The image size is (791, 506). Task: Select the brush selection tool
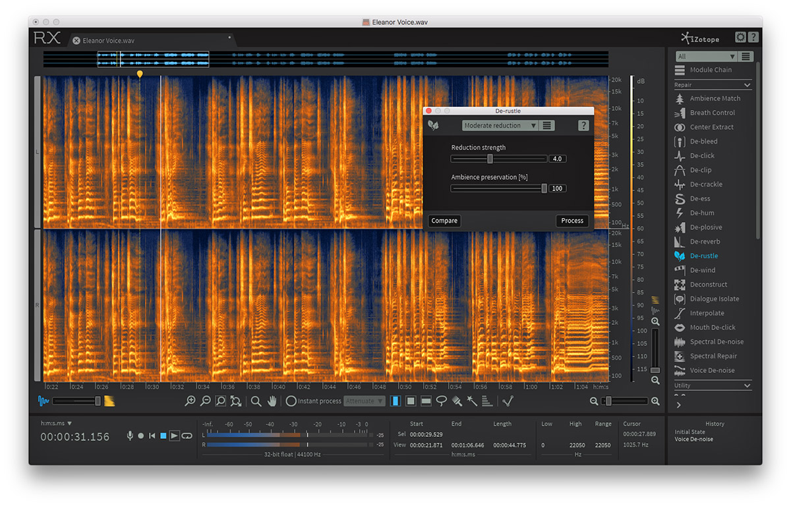pos(457,401)
